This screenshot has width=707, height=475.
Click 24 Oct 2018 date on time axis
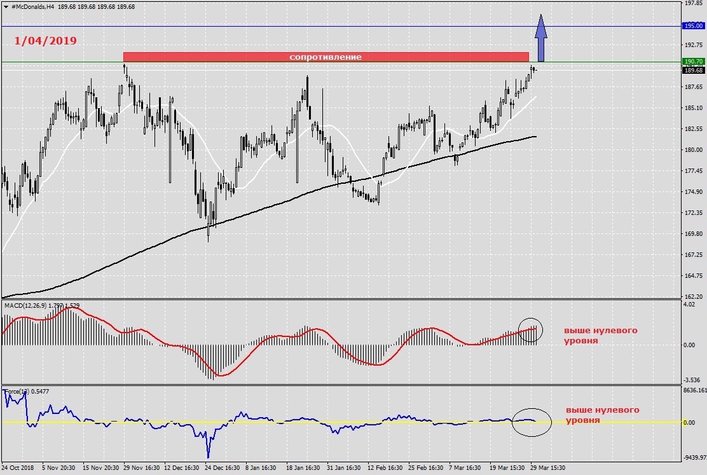tap(19, 467)
